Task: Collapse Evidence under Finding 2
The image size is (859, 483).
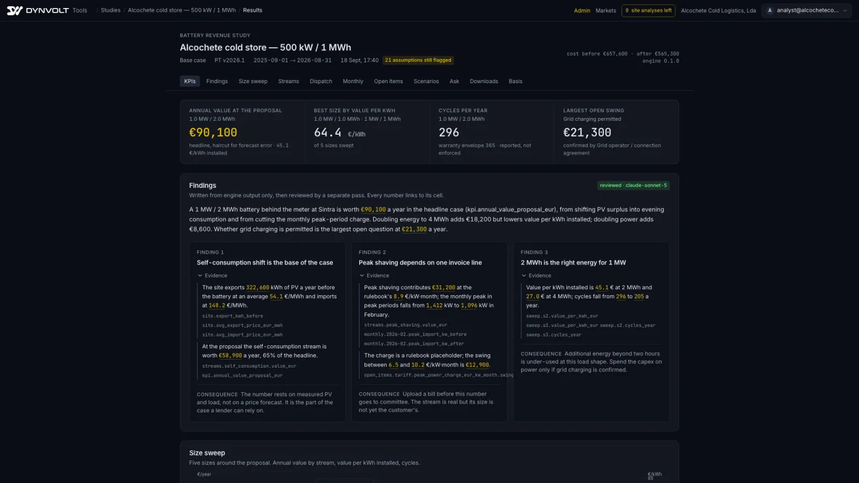Action: pos(375,275)
